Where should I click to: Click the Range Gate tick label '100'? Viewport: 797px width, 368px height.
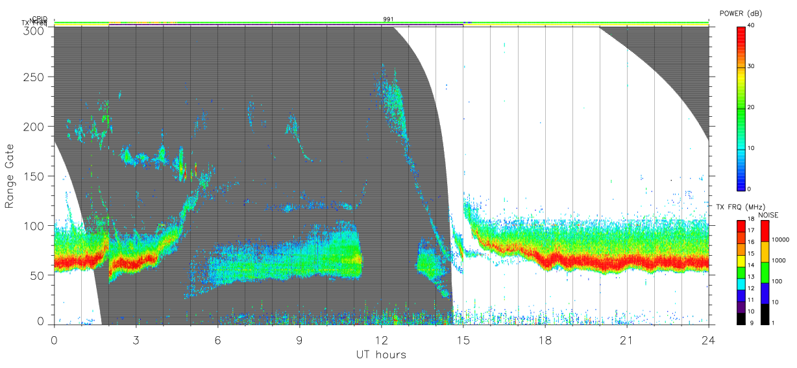click(35, 225)
